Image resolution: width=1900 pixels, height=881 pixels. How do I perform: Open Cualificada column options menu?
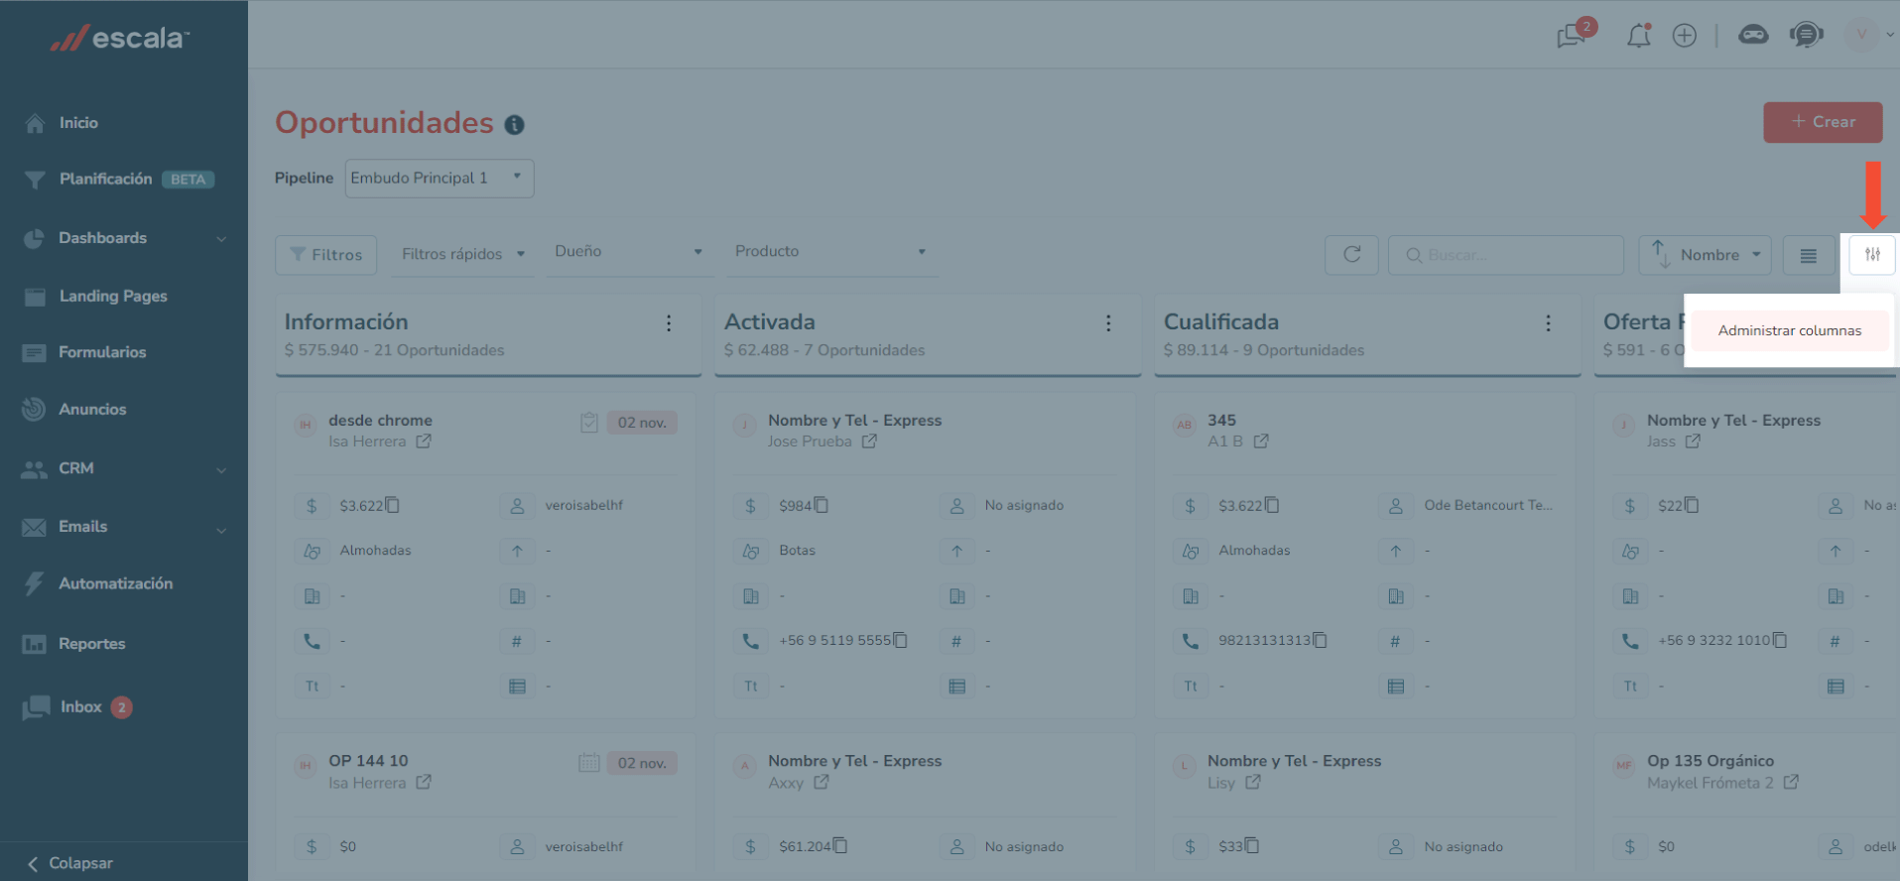[1548, 323]
